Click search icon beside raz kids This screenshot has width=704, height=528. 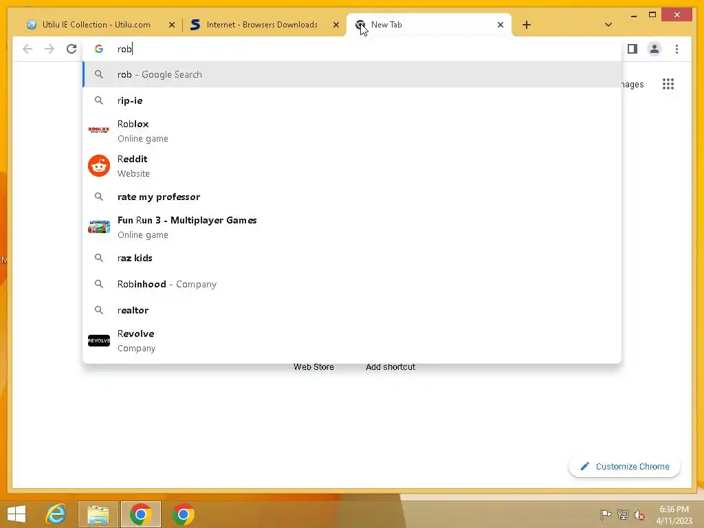[x=99, y=258]
